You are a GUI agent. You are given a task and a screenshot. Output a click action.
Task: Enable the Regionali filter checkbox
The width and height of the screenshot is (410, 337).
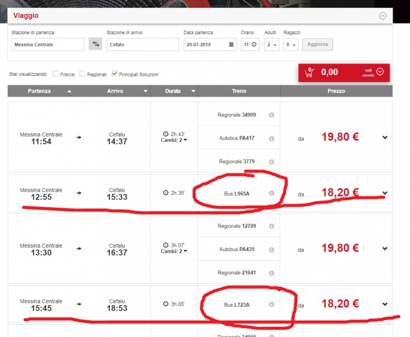coord(83,74)
